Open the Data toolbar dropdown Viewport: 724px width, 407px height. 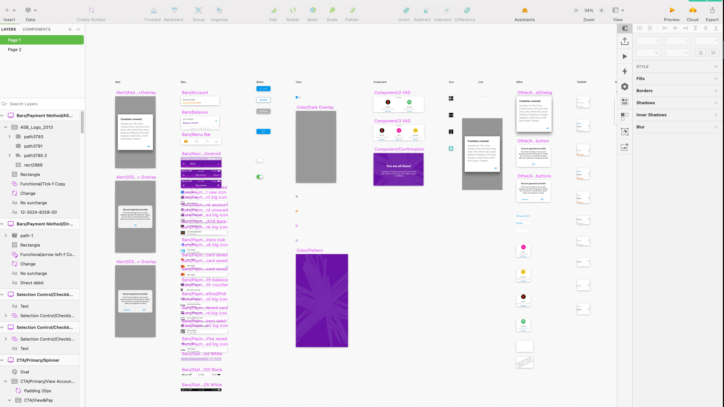pyautogui.click(x=31, y=14)
